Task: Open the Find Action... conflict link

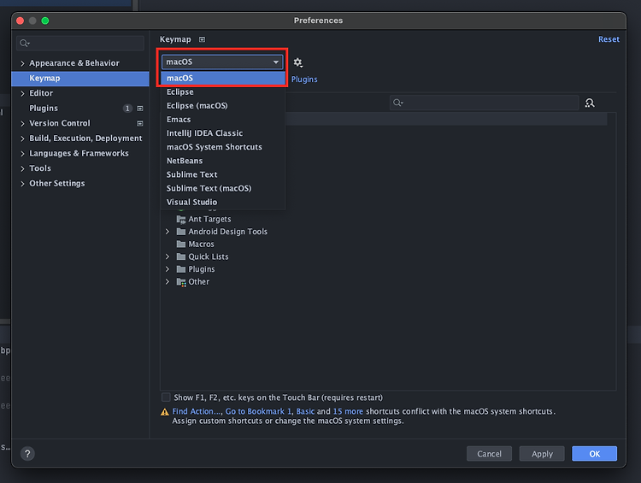Action: 197,411
